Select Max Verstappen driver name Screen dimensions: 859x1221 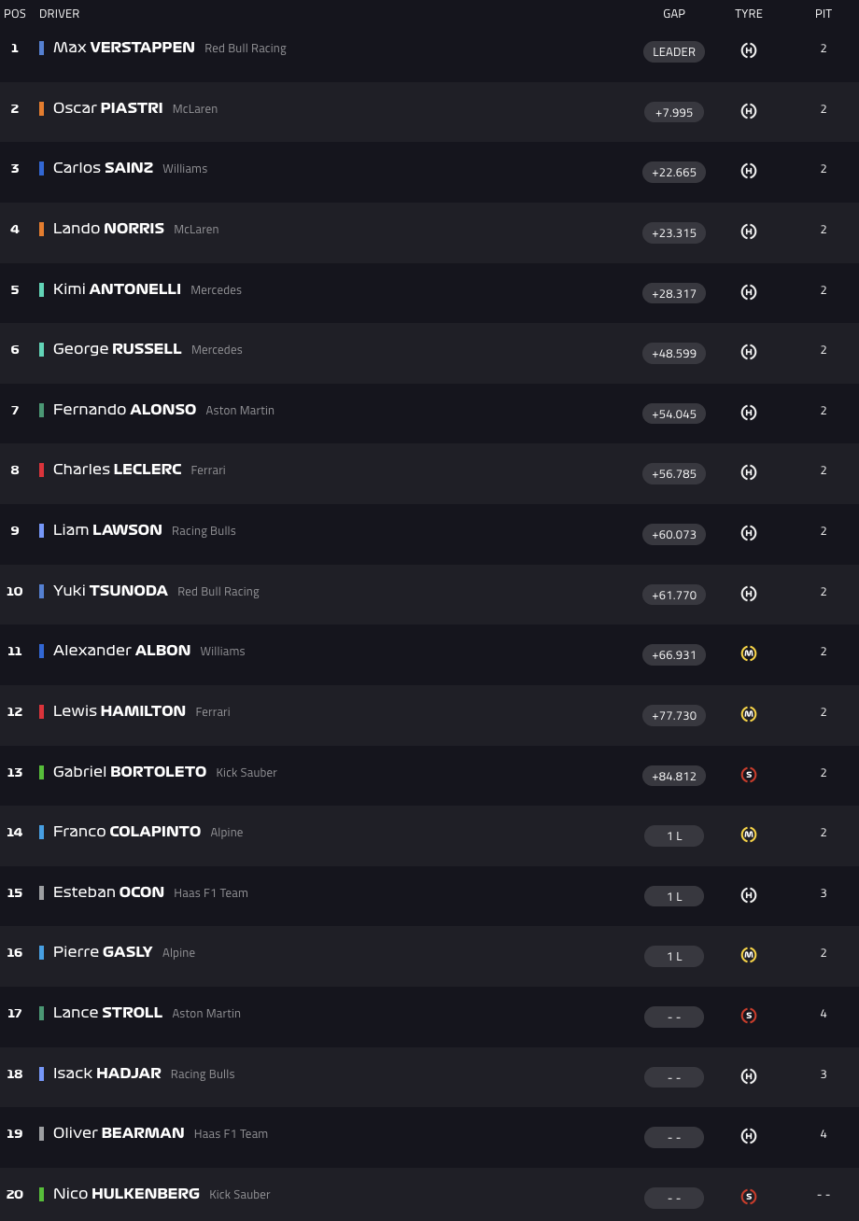(123, 48)
